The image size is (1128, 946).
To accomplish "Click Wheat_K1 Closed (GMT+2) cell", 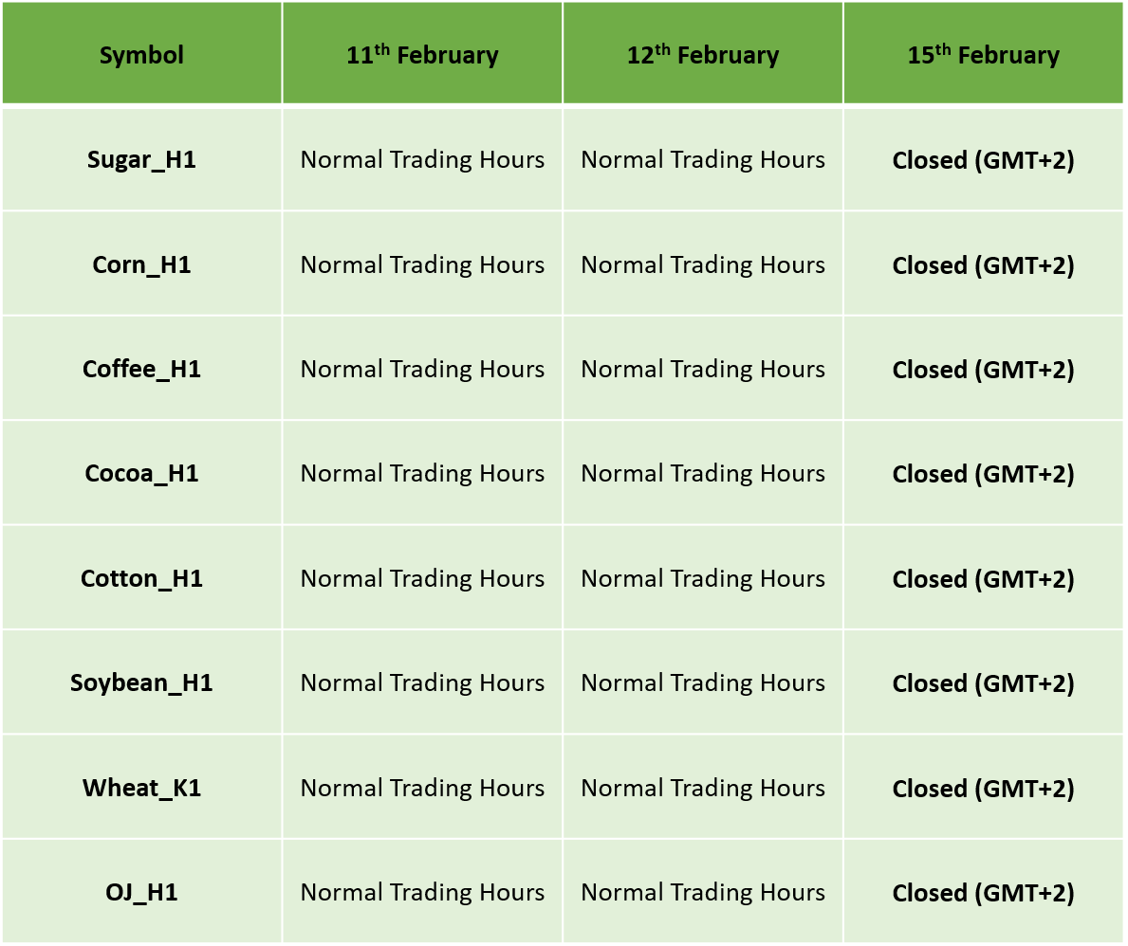I will click(x=984, y=787).
